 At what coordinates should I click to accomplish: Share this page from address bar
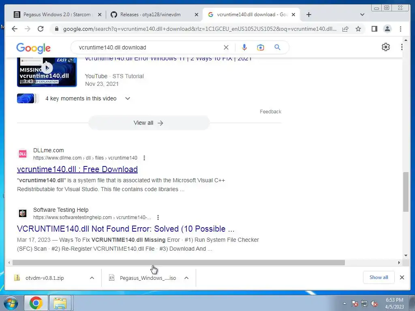click(345, 29)
